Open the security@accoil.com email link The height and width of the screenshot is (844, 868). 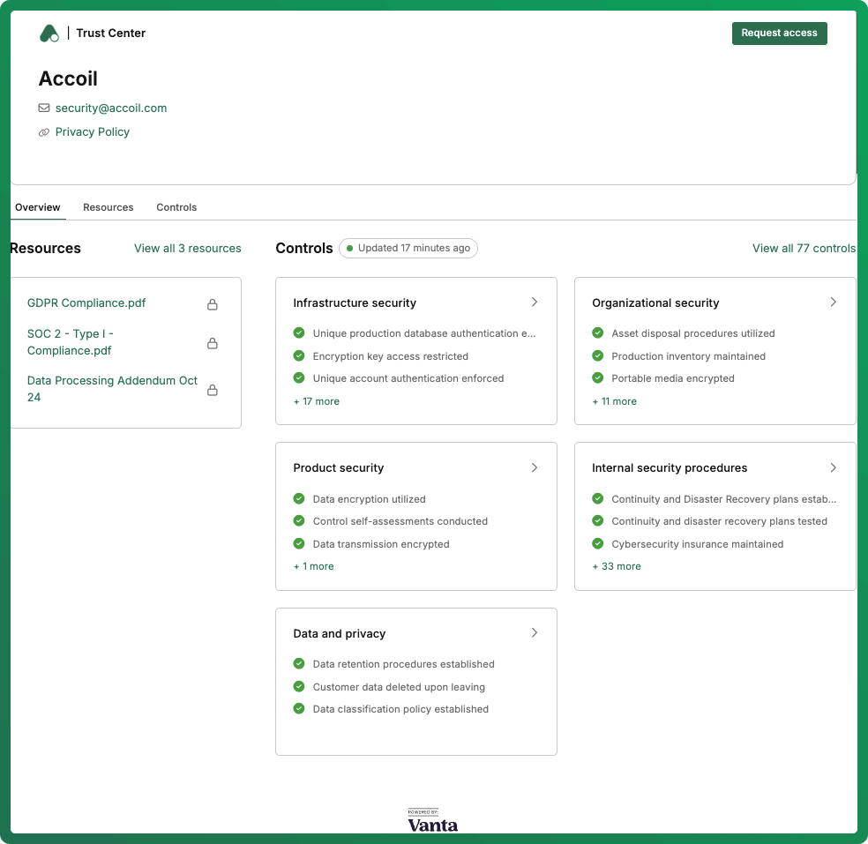point(111,108)
